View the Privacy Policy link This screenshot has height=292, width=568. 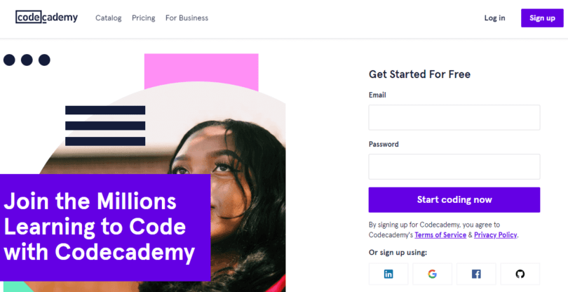[496, 235]
